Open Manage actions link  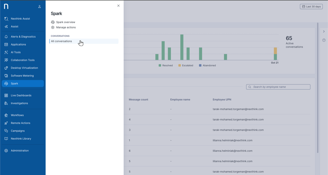[66, 27]
